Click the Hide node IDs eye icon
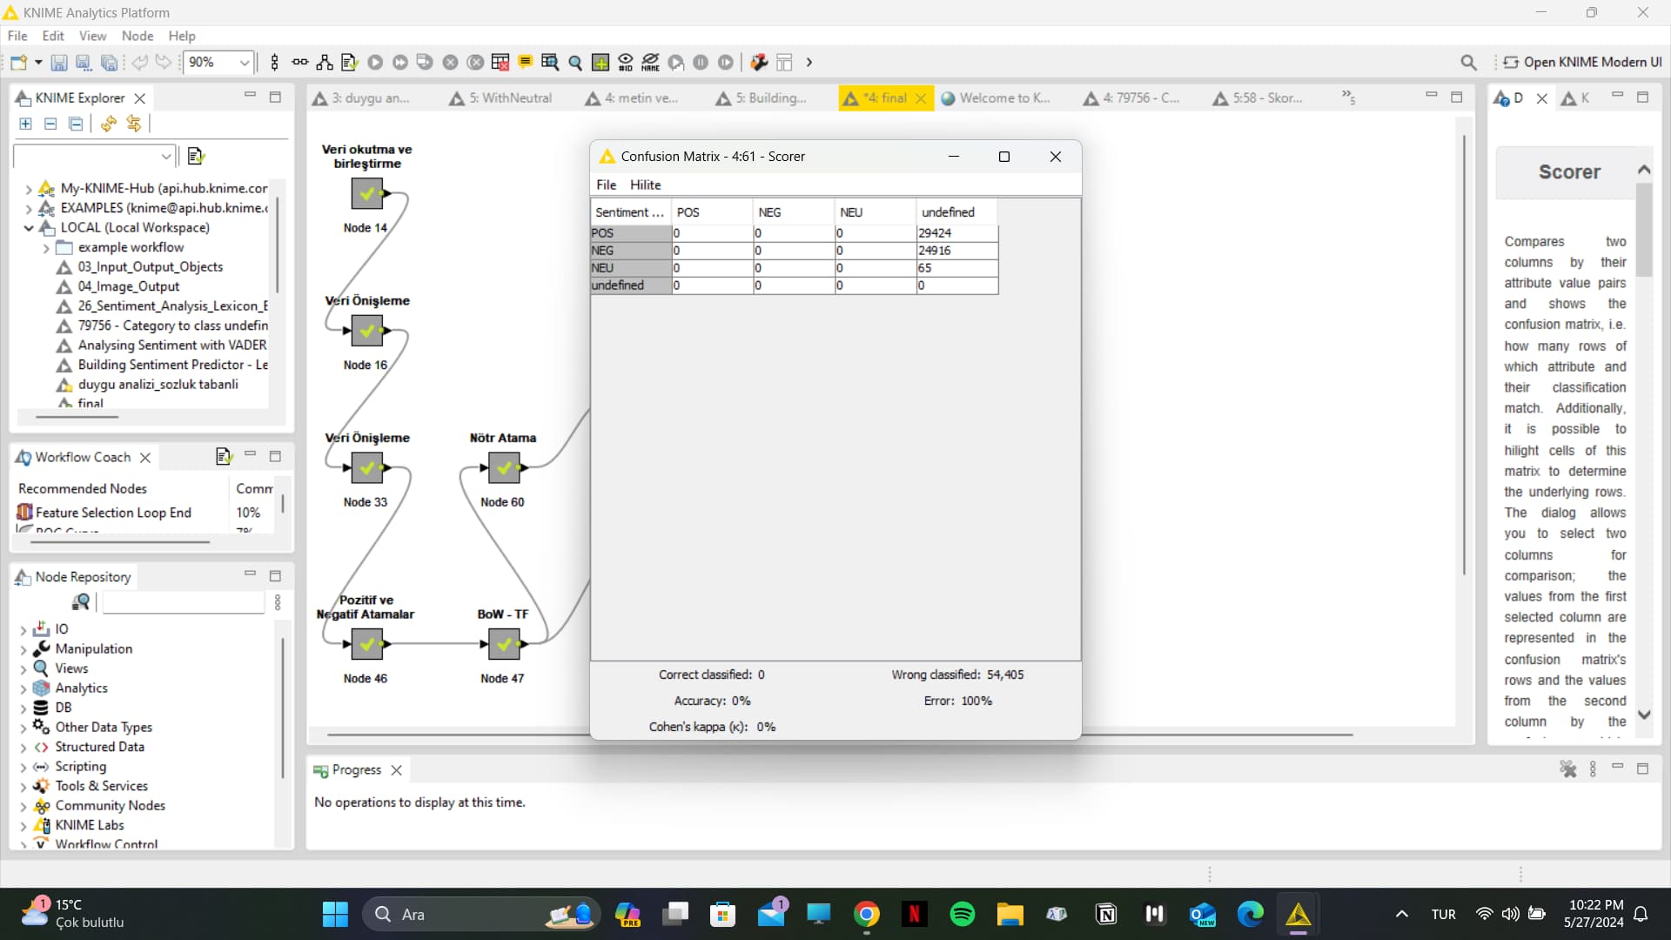1671x940 pixels. click(x=626, y=62)
